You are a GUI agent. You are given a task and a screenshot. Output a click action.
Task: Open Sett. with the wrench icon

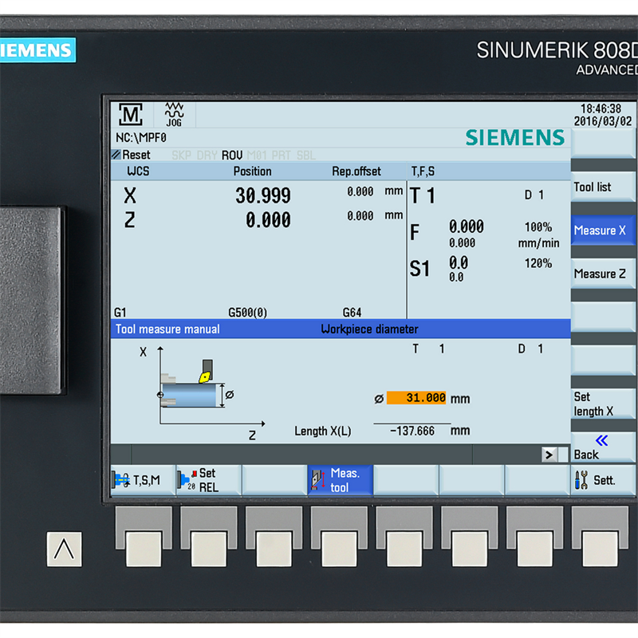(x=603, y=480)
